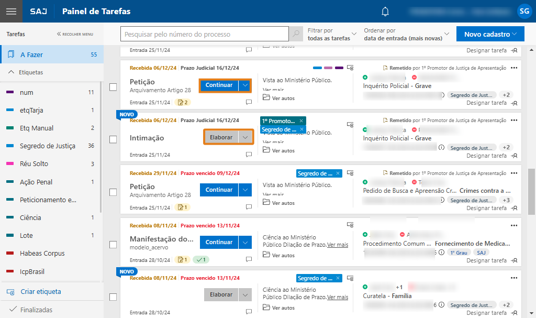This screenshot has width=536, height=318.
Task: Open the notifications bell
Action: tap(386, 12)
